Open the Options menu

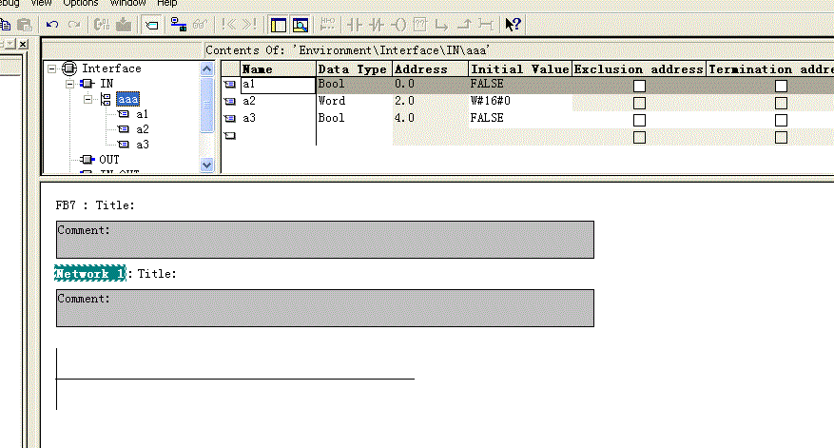pos(80,3)
